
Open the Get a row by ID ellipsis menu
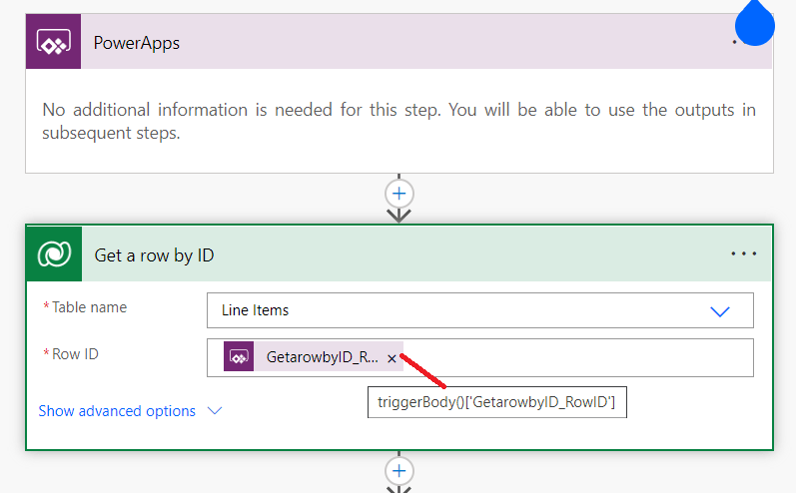(x=744, y=254)
